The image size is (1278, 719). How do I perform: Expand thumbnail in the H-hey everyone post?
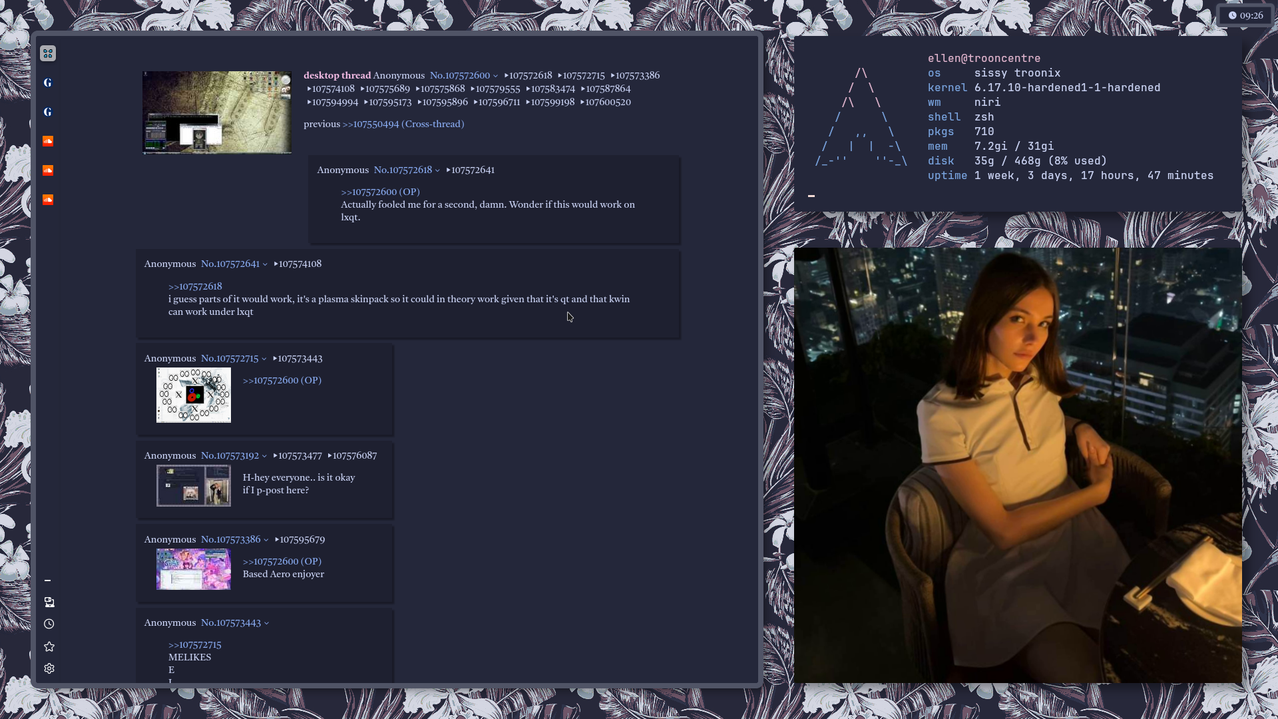click(193, 485)
